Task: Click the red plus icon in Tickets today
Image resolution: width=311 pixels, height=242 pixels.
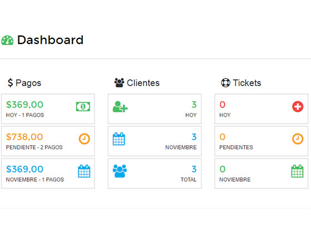Action: [298, 107]
